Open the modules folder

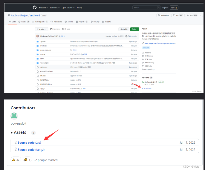[x=43, y=46]
